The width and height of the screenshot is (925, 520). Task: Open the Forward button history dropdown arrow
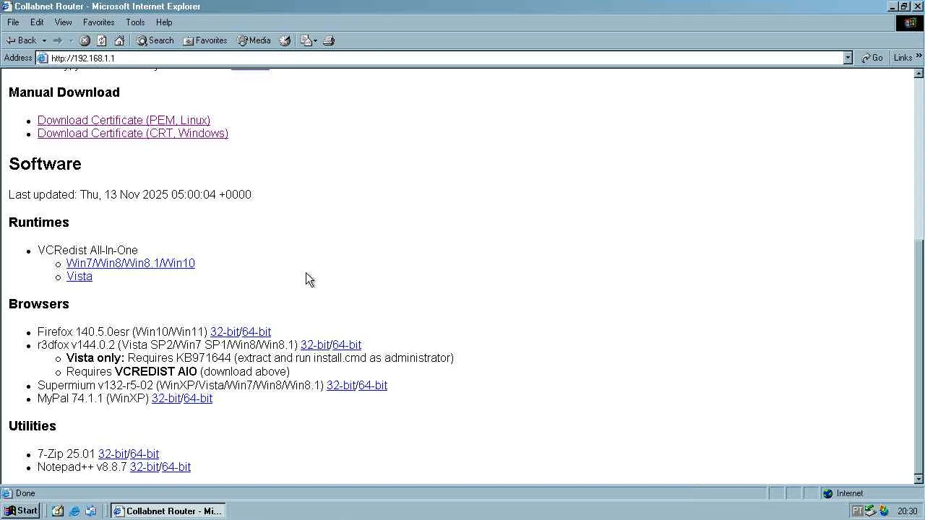click(71, 40)
